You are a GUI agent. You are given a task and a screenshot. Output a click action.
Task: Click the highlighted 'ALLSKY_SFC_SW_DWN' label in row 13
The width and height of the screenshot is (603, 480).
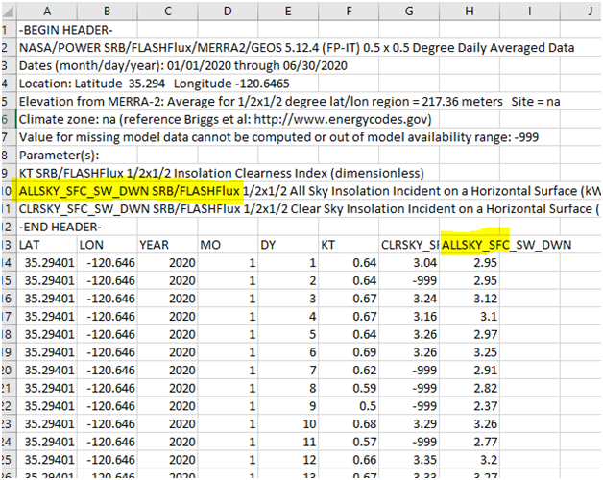(x=506, y=245)
